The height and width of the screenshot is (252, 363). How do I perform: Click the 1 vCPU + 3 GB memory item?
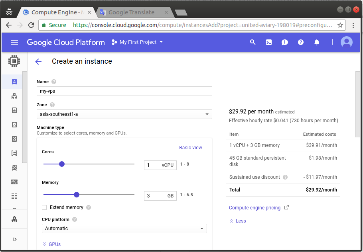[x=254, y=145]
